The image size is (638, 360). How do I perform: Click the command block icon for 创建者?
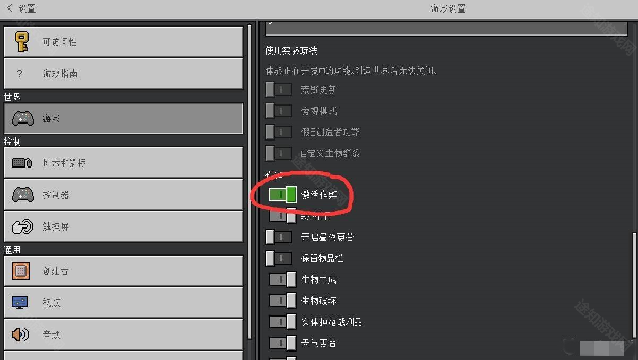[20, 271]
